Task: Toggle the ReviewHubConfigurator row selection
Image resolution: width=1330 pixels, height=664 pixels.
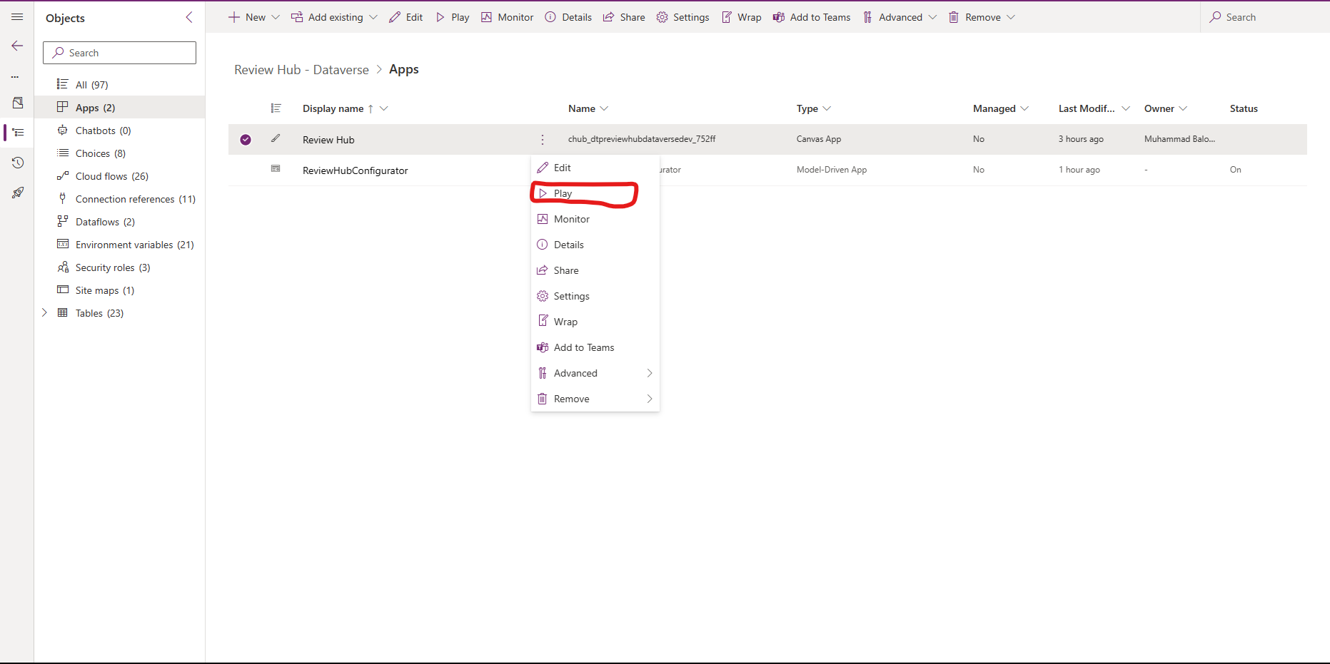Action: click(x=246, y=170)
